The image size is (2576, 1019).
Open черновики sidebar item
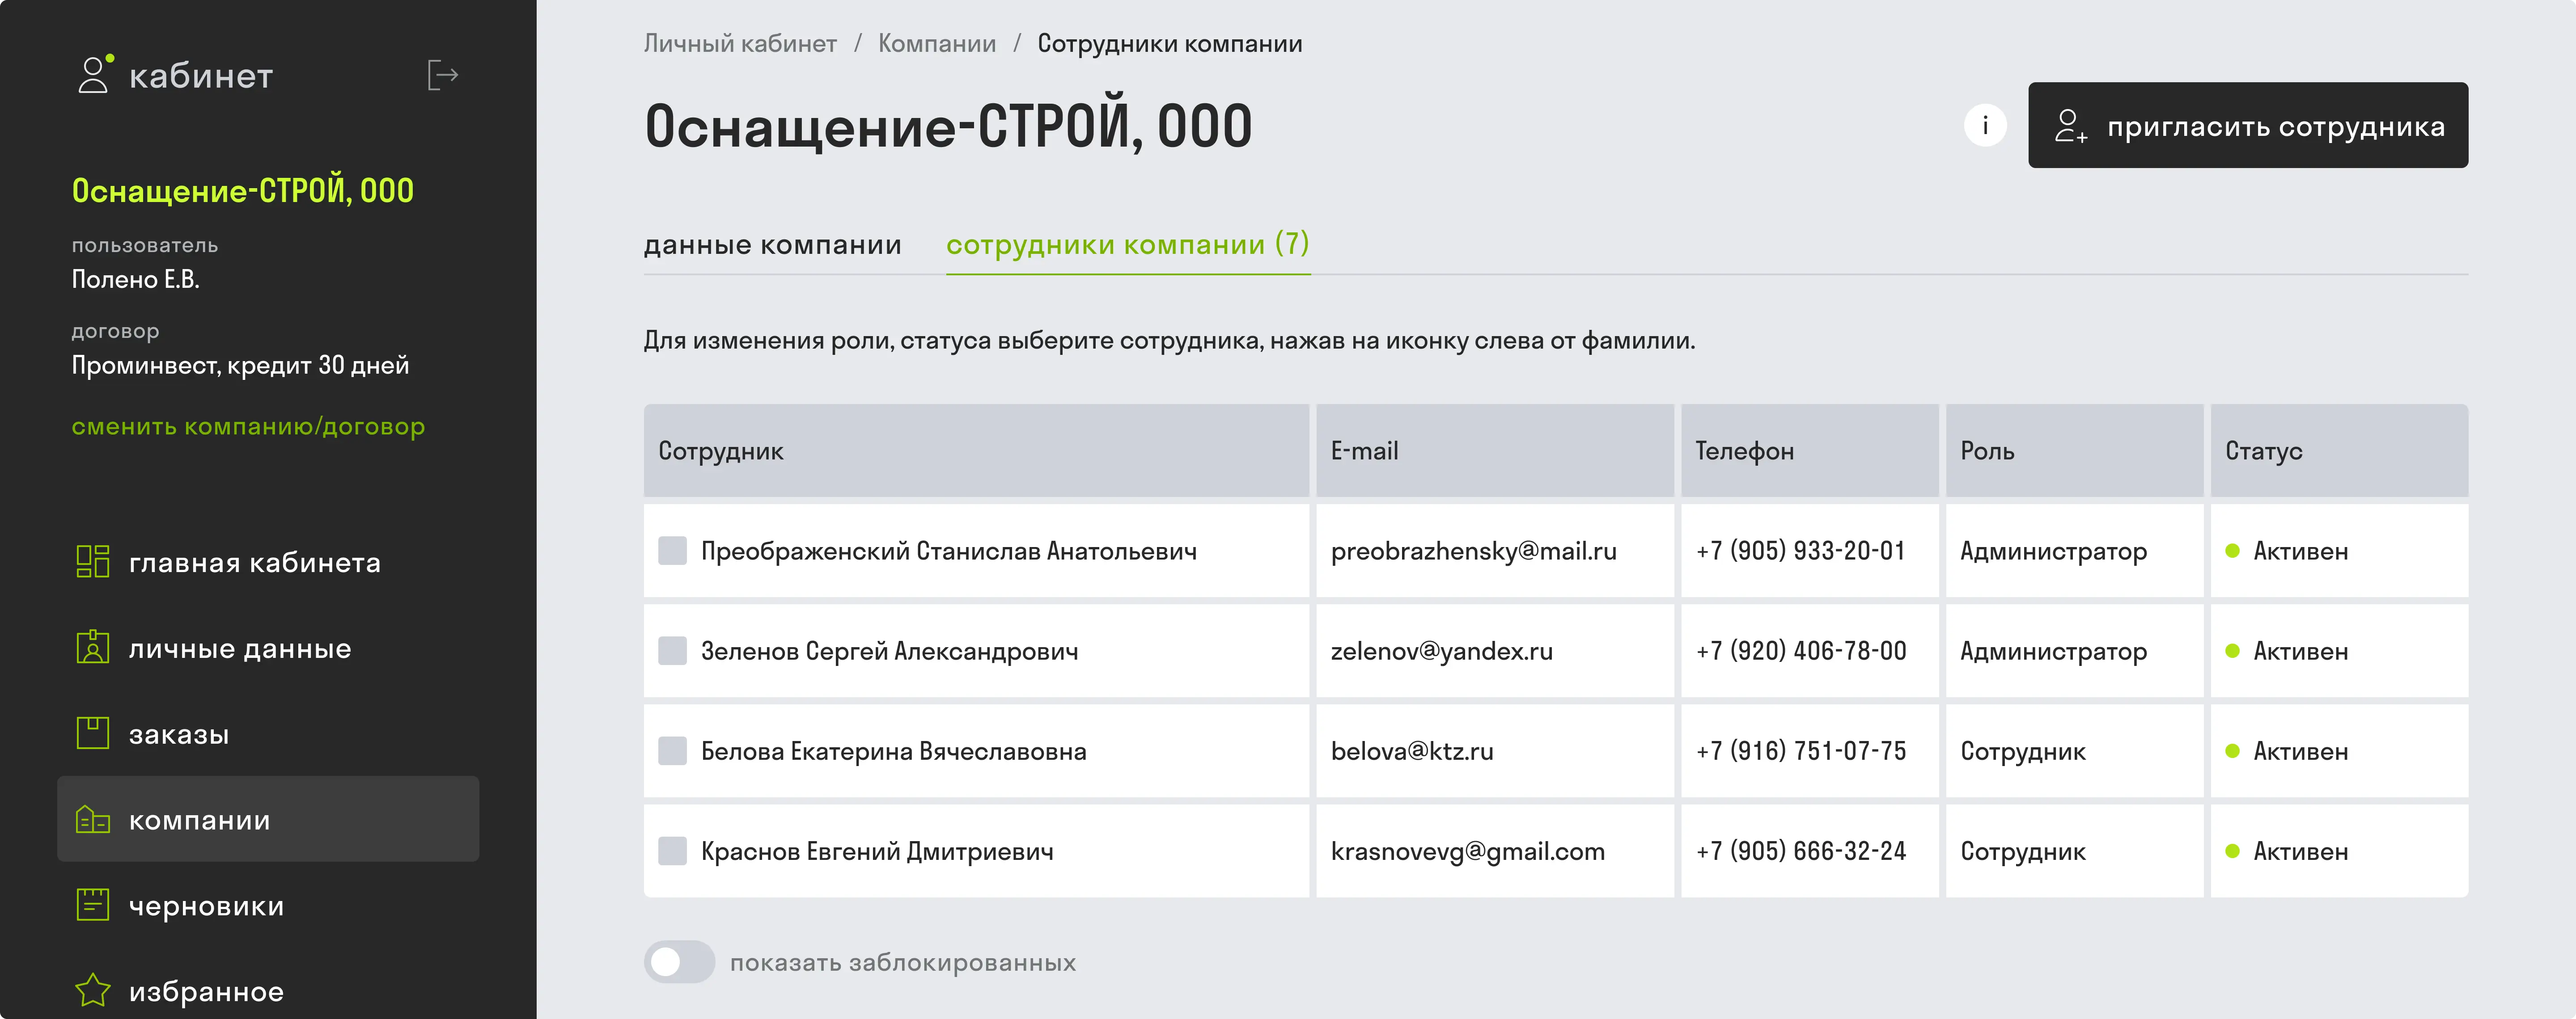pos(268,905)
